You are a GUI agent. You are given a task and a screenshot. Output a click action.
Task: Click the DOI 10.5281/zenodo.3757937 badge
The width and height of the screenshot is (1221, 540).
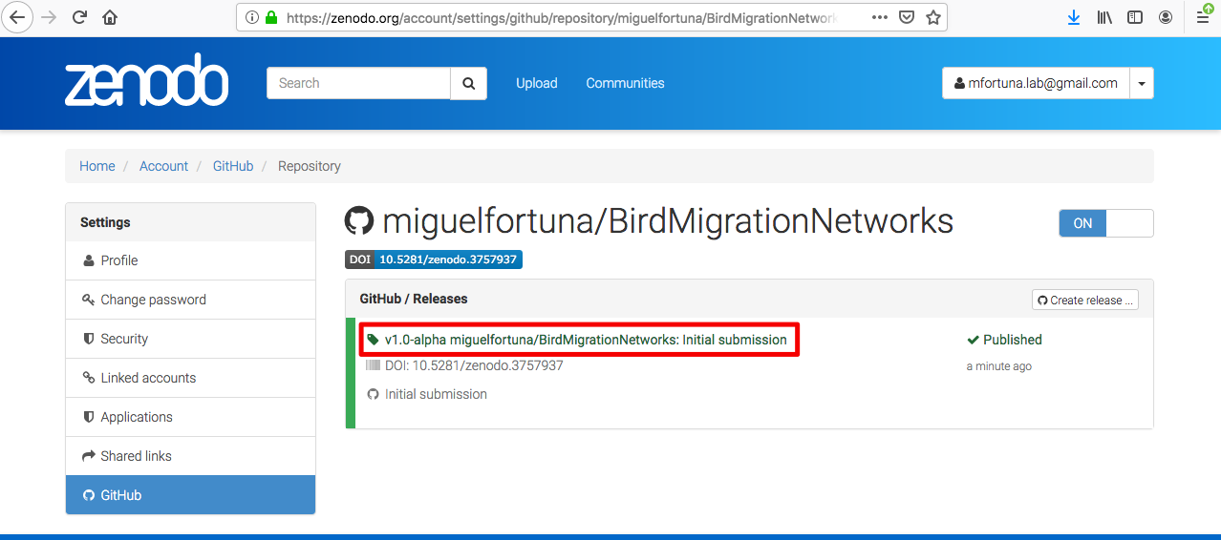tap(434, 260)
